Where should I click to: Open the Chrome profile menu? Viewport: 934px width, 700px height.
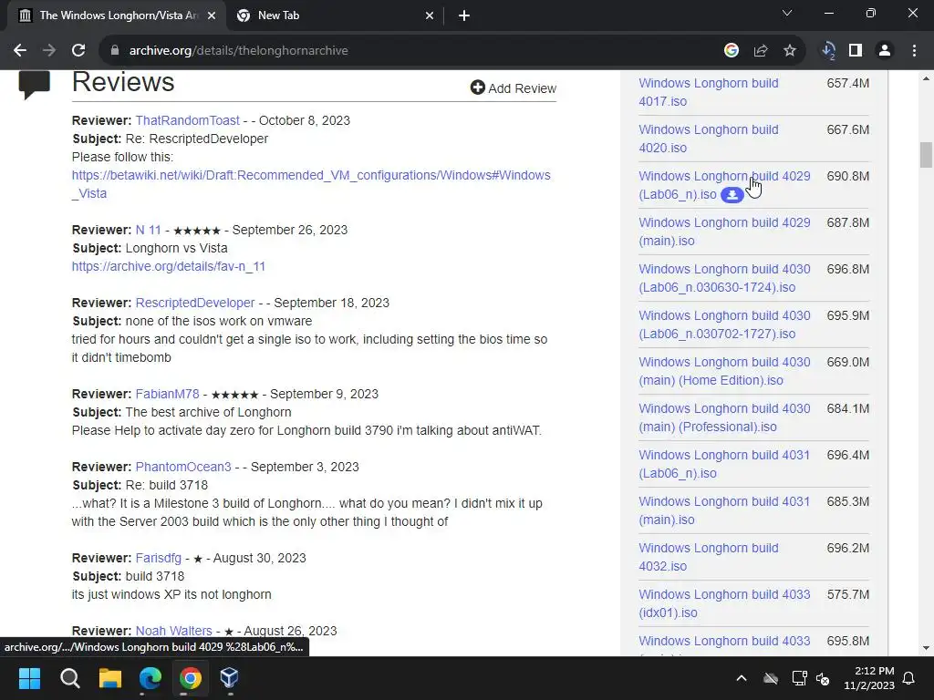885,51
